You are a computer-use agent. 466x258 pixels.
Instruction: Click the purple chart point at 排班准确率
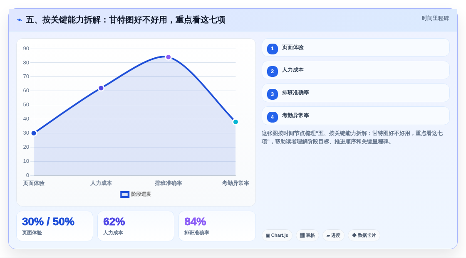[x=168, y=57]
